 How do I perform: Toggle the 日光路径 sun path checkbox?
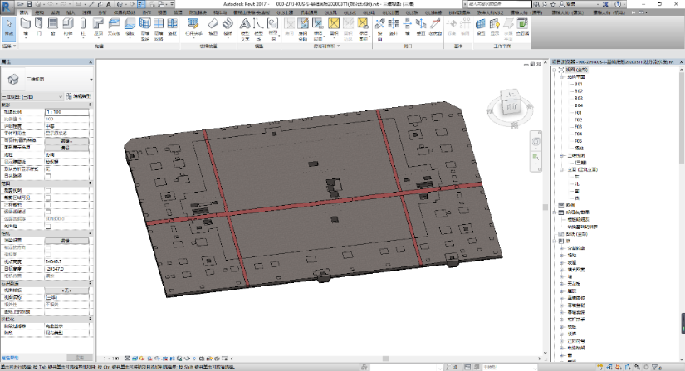coord(48,176)
